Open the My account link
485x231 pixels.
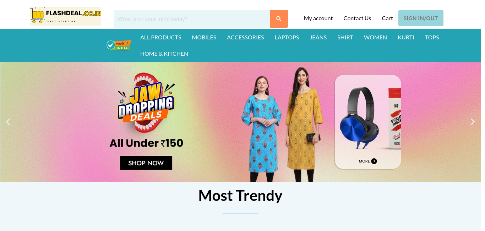318,18
